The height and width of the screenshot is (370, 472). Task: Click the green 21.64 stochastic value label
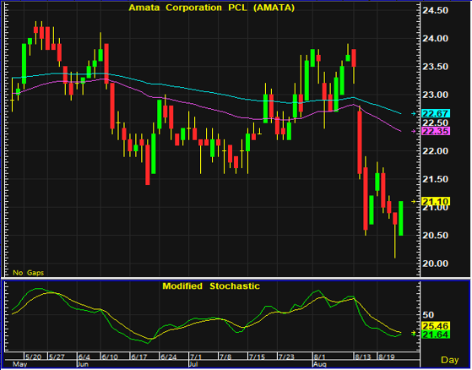pos(436,335)
